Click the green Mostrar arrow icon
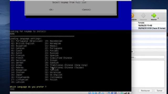168x94 pixels. tap(154, 15)
